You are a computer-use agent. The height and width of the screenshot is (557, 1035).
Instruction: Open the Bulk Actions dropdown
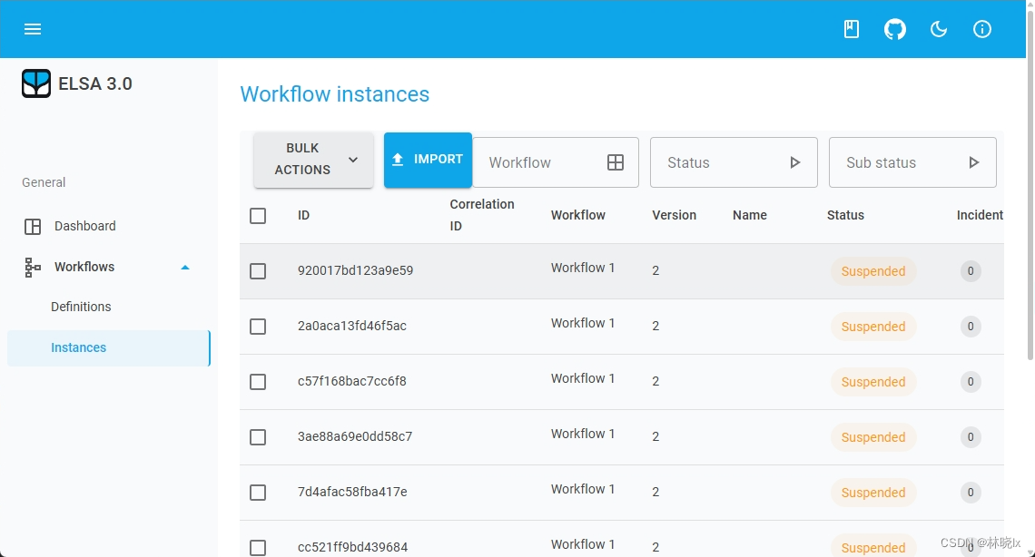pos(313,160)
